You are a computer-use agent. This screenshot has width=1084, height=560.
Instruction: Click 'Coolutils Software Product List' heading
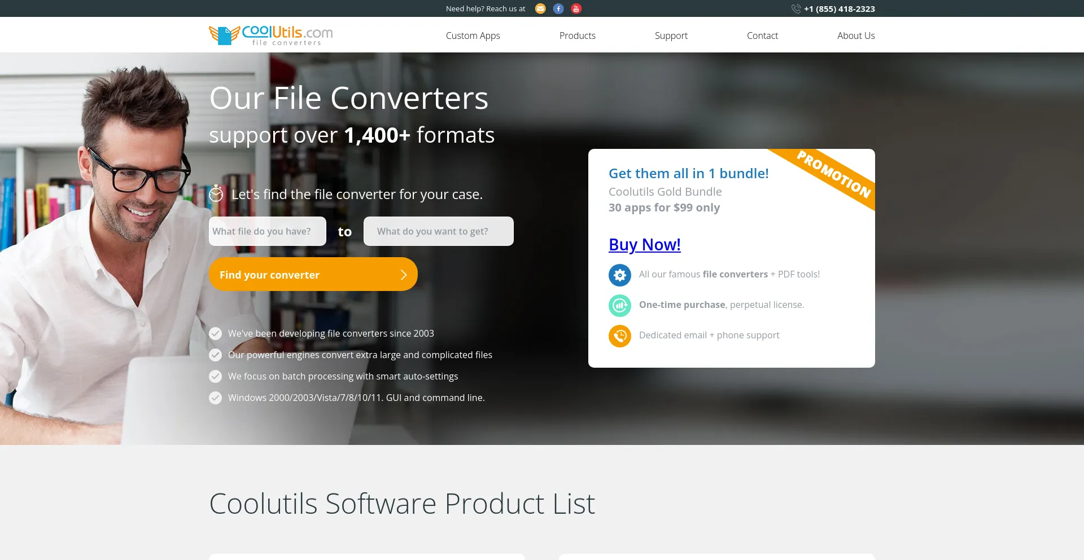coord(402,503)
